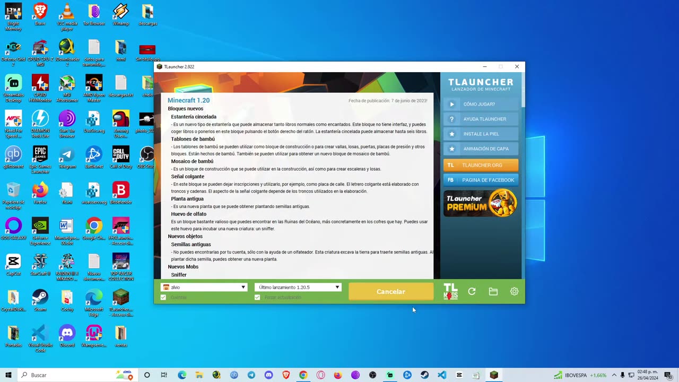Click the TLauncher Premium banner
Screen dimensions: 679x382
coord(481,203)
